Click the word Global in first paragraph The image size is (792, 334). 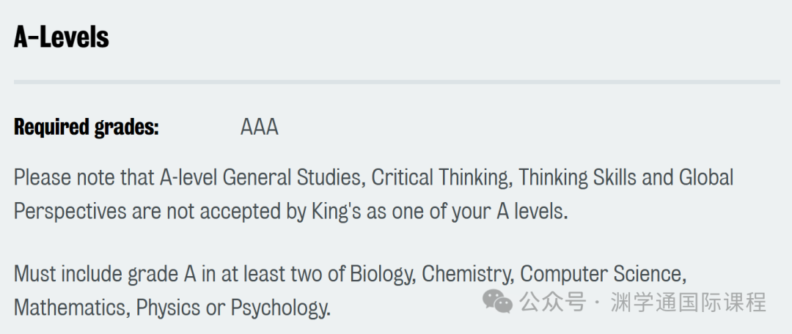point(705,177)
